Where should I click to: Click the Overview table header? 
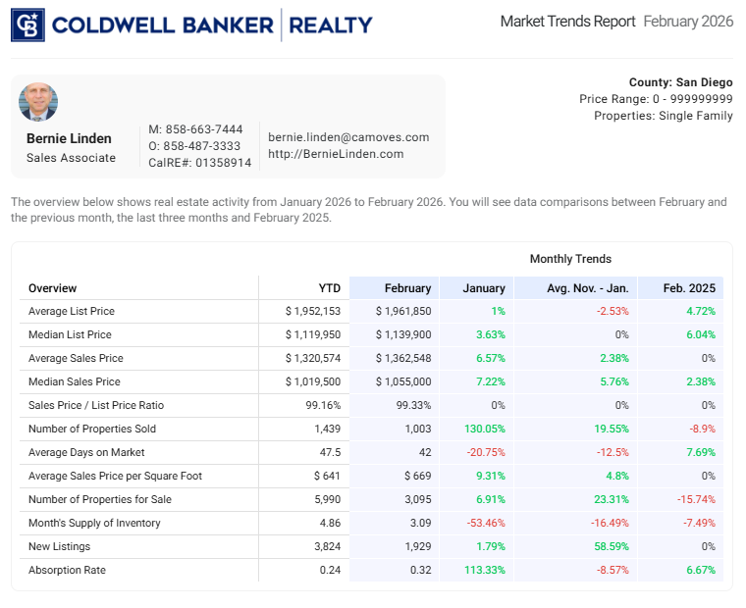coord(53,288)
